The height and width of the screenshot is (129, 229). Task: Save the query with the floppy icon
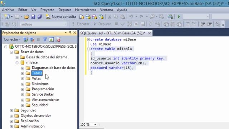click(x=33, y=17)
